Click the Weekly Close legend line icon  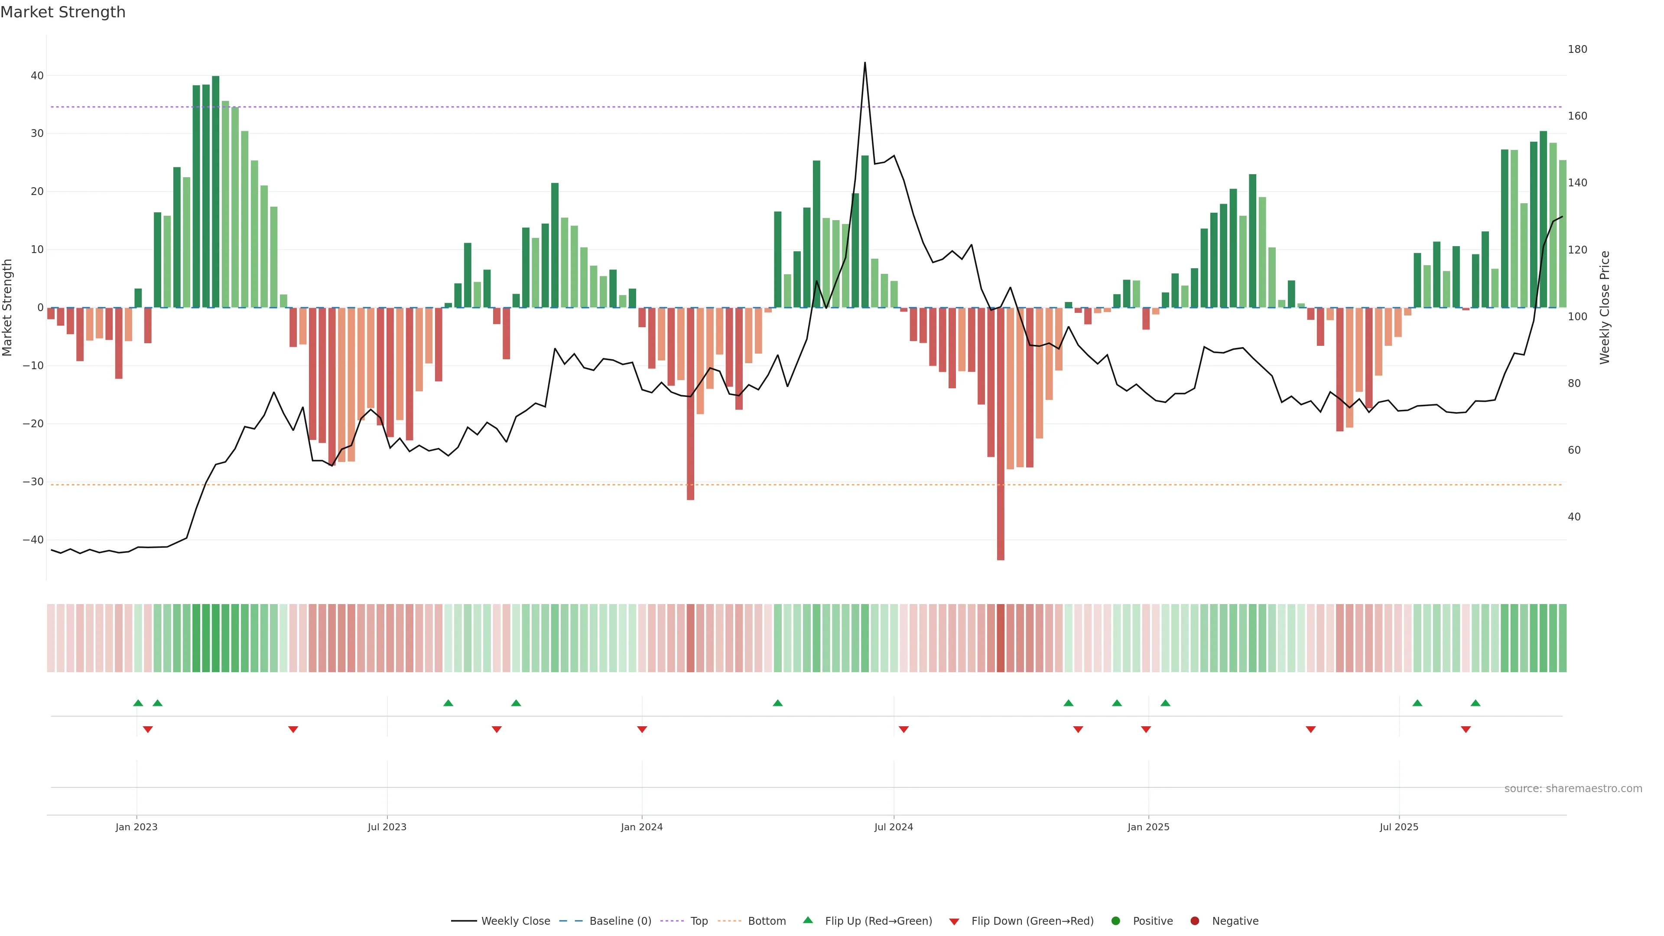click(464, 921)
